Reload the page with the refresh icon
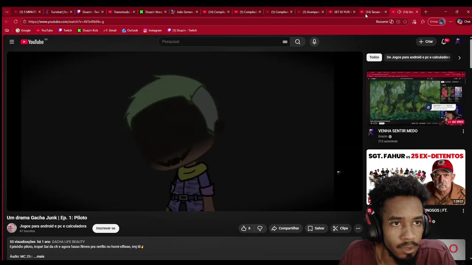472x265 pixels. tap(15, 22)
